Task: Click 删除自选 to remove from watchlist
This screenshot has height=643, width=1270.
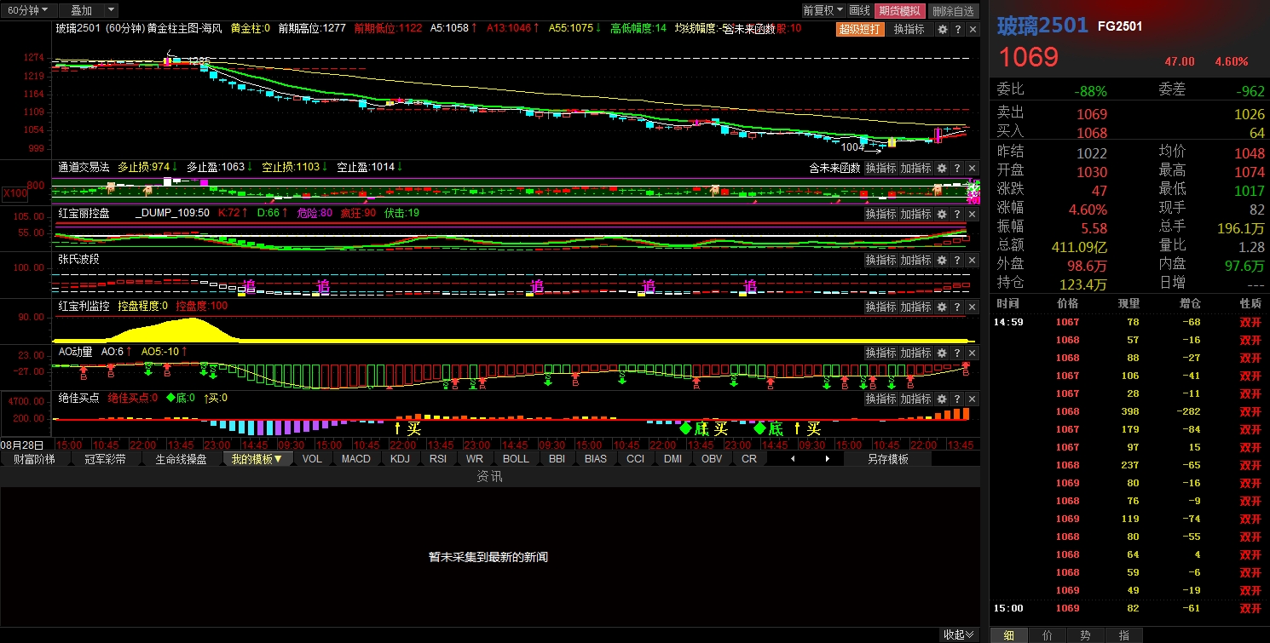Action: 953,11
